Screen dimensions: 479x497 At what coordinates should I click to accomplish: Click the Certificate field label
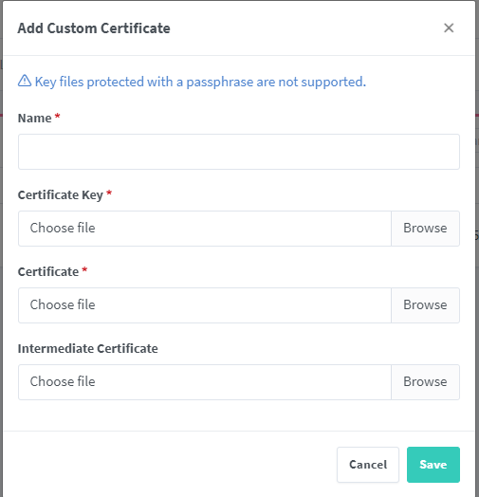click(48, 272)
